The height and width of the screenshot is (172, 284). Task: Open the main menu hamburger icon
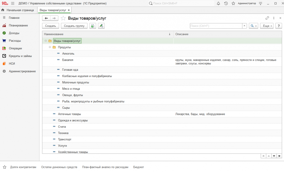click(13, 3)
